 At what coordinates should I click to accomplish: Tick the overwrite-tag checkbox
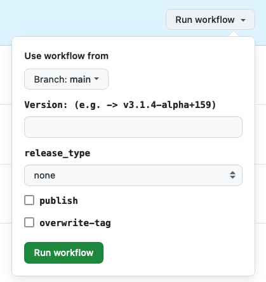point(29,222)
